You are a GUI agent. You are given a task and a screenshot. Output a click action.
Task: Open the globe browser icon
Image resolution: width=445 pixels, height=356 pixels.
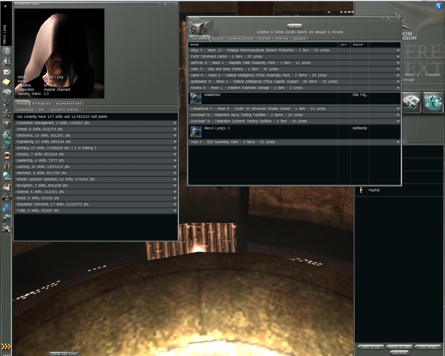pos(7,176)
